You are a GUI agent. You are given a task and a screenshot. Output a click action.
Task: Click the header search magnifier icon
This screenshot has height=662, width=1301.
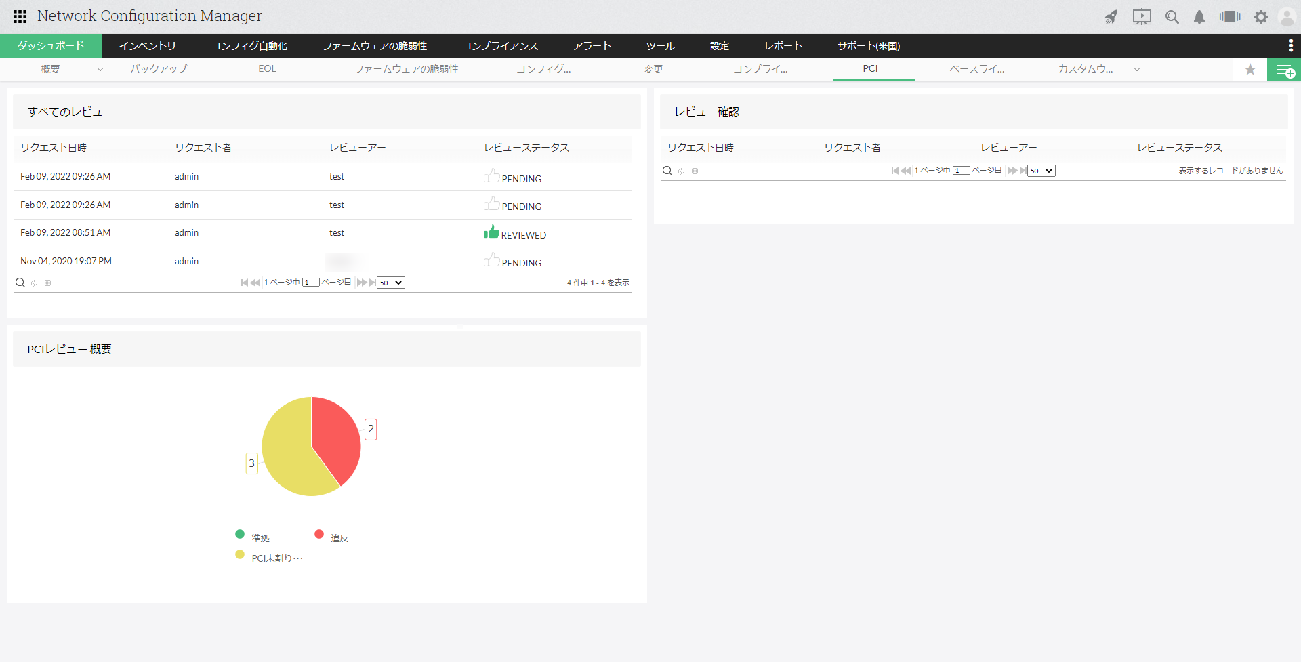1172,17
